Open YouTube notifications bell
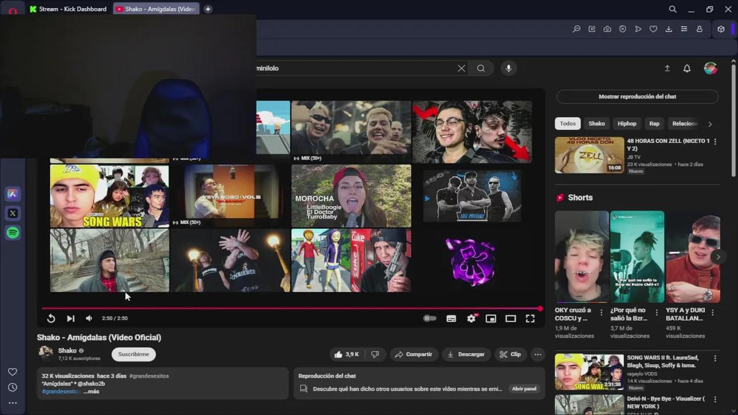Viewport: 738px width, 415px height. pos(687,68)
